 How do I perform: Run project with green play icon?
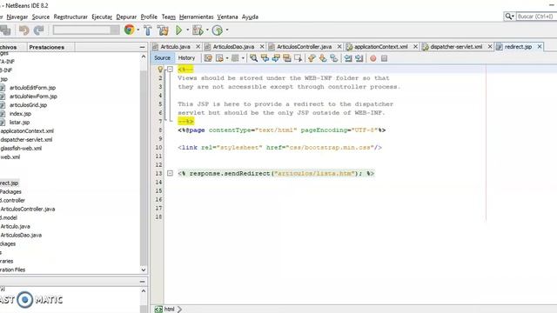coord(178,30)
